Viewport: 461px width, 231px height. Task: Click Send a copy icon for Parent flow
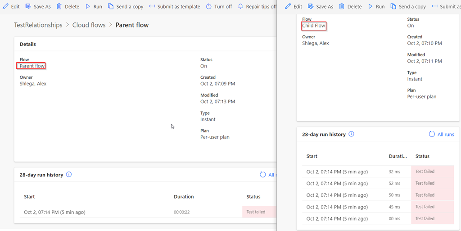click(x=111, y=7)
